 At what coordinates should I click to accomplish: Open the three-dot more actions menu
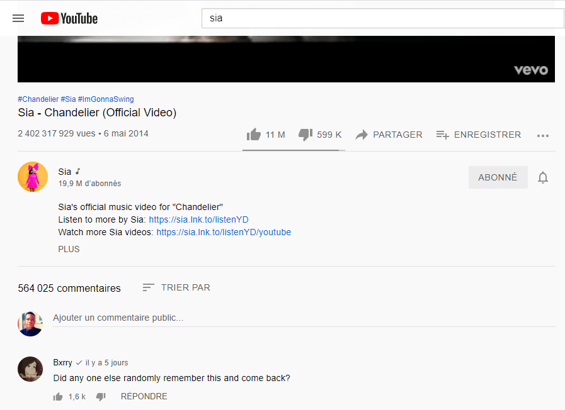(543, 136)
